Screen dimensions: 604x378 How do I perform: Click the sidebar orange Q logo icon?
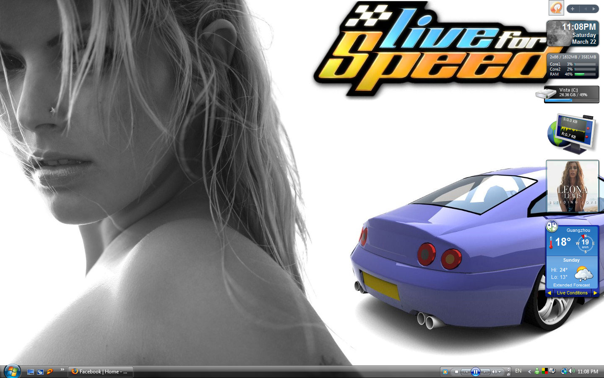(556, 8)
